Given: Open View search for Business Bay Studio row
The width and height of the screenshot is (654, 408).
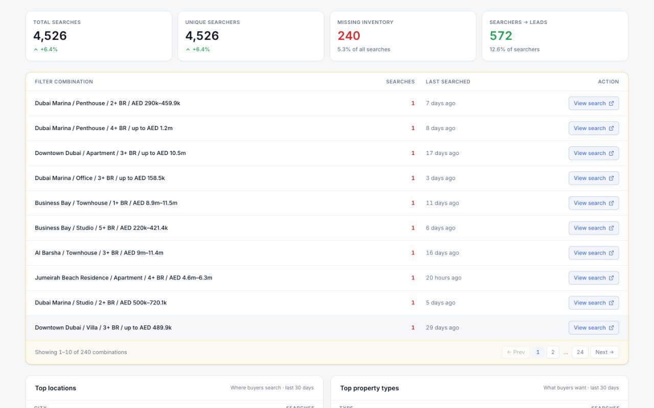Looking at the screenshot, I should [594, 228].
